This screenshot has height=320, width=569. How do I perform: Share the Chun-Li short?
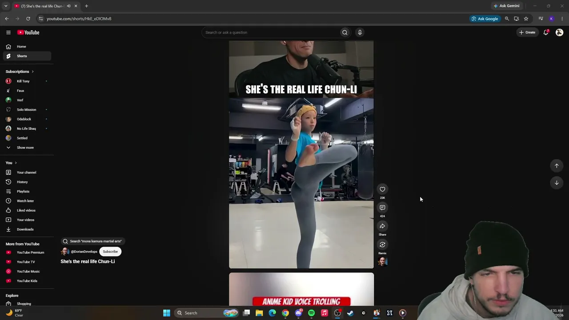(x=382, y=226)
